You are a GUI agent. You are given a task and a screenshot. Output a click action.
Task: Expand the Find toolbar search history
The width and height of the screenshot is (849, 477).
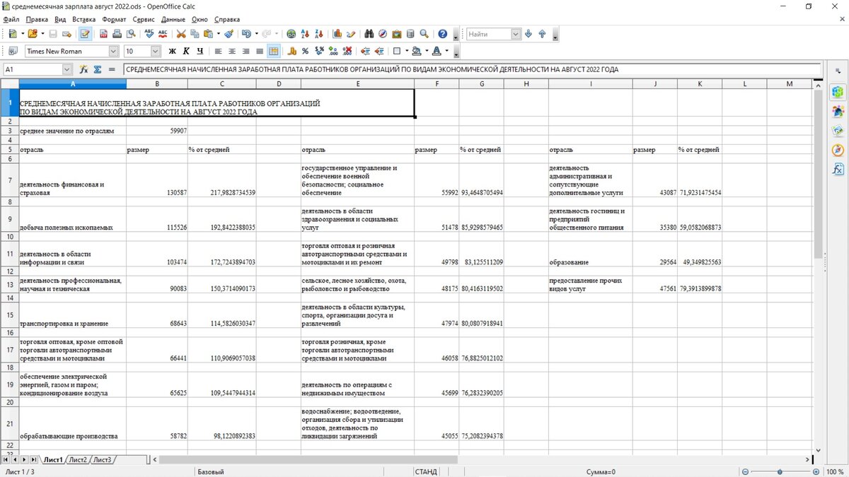[516, 34]
